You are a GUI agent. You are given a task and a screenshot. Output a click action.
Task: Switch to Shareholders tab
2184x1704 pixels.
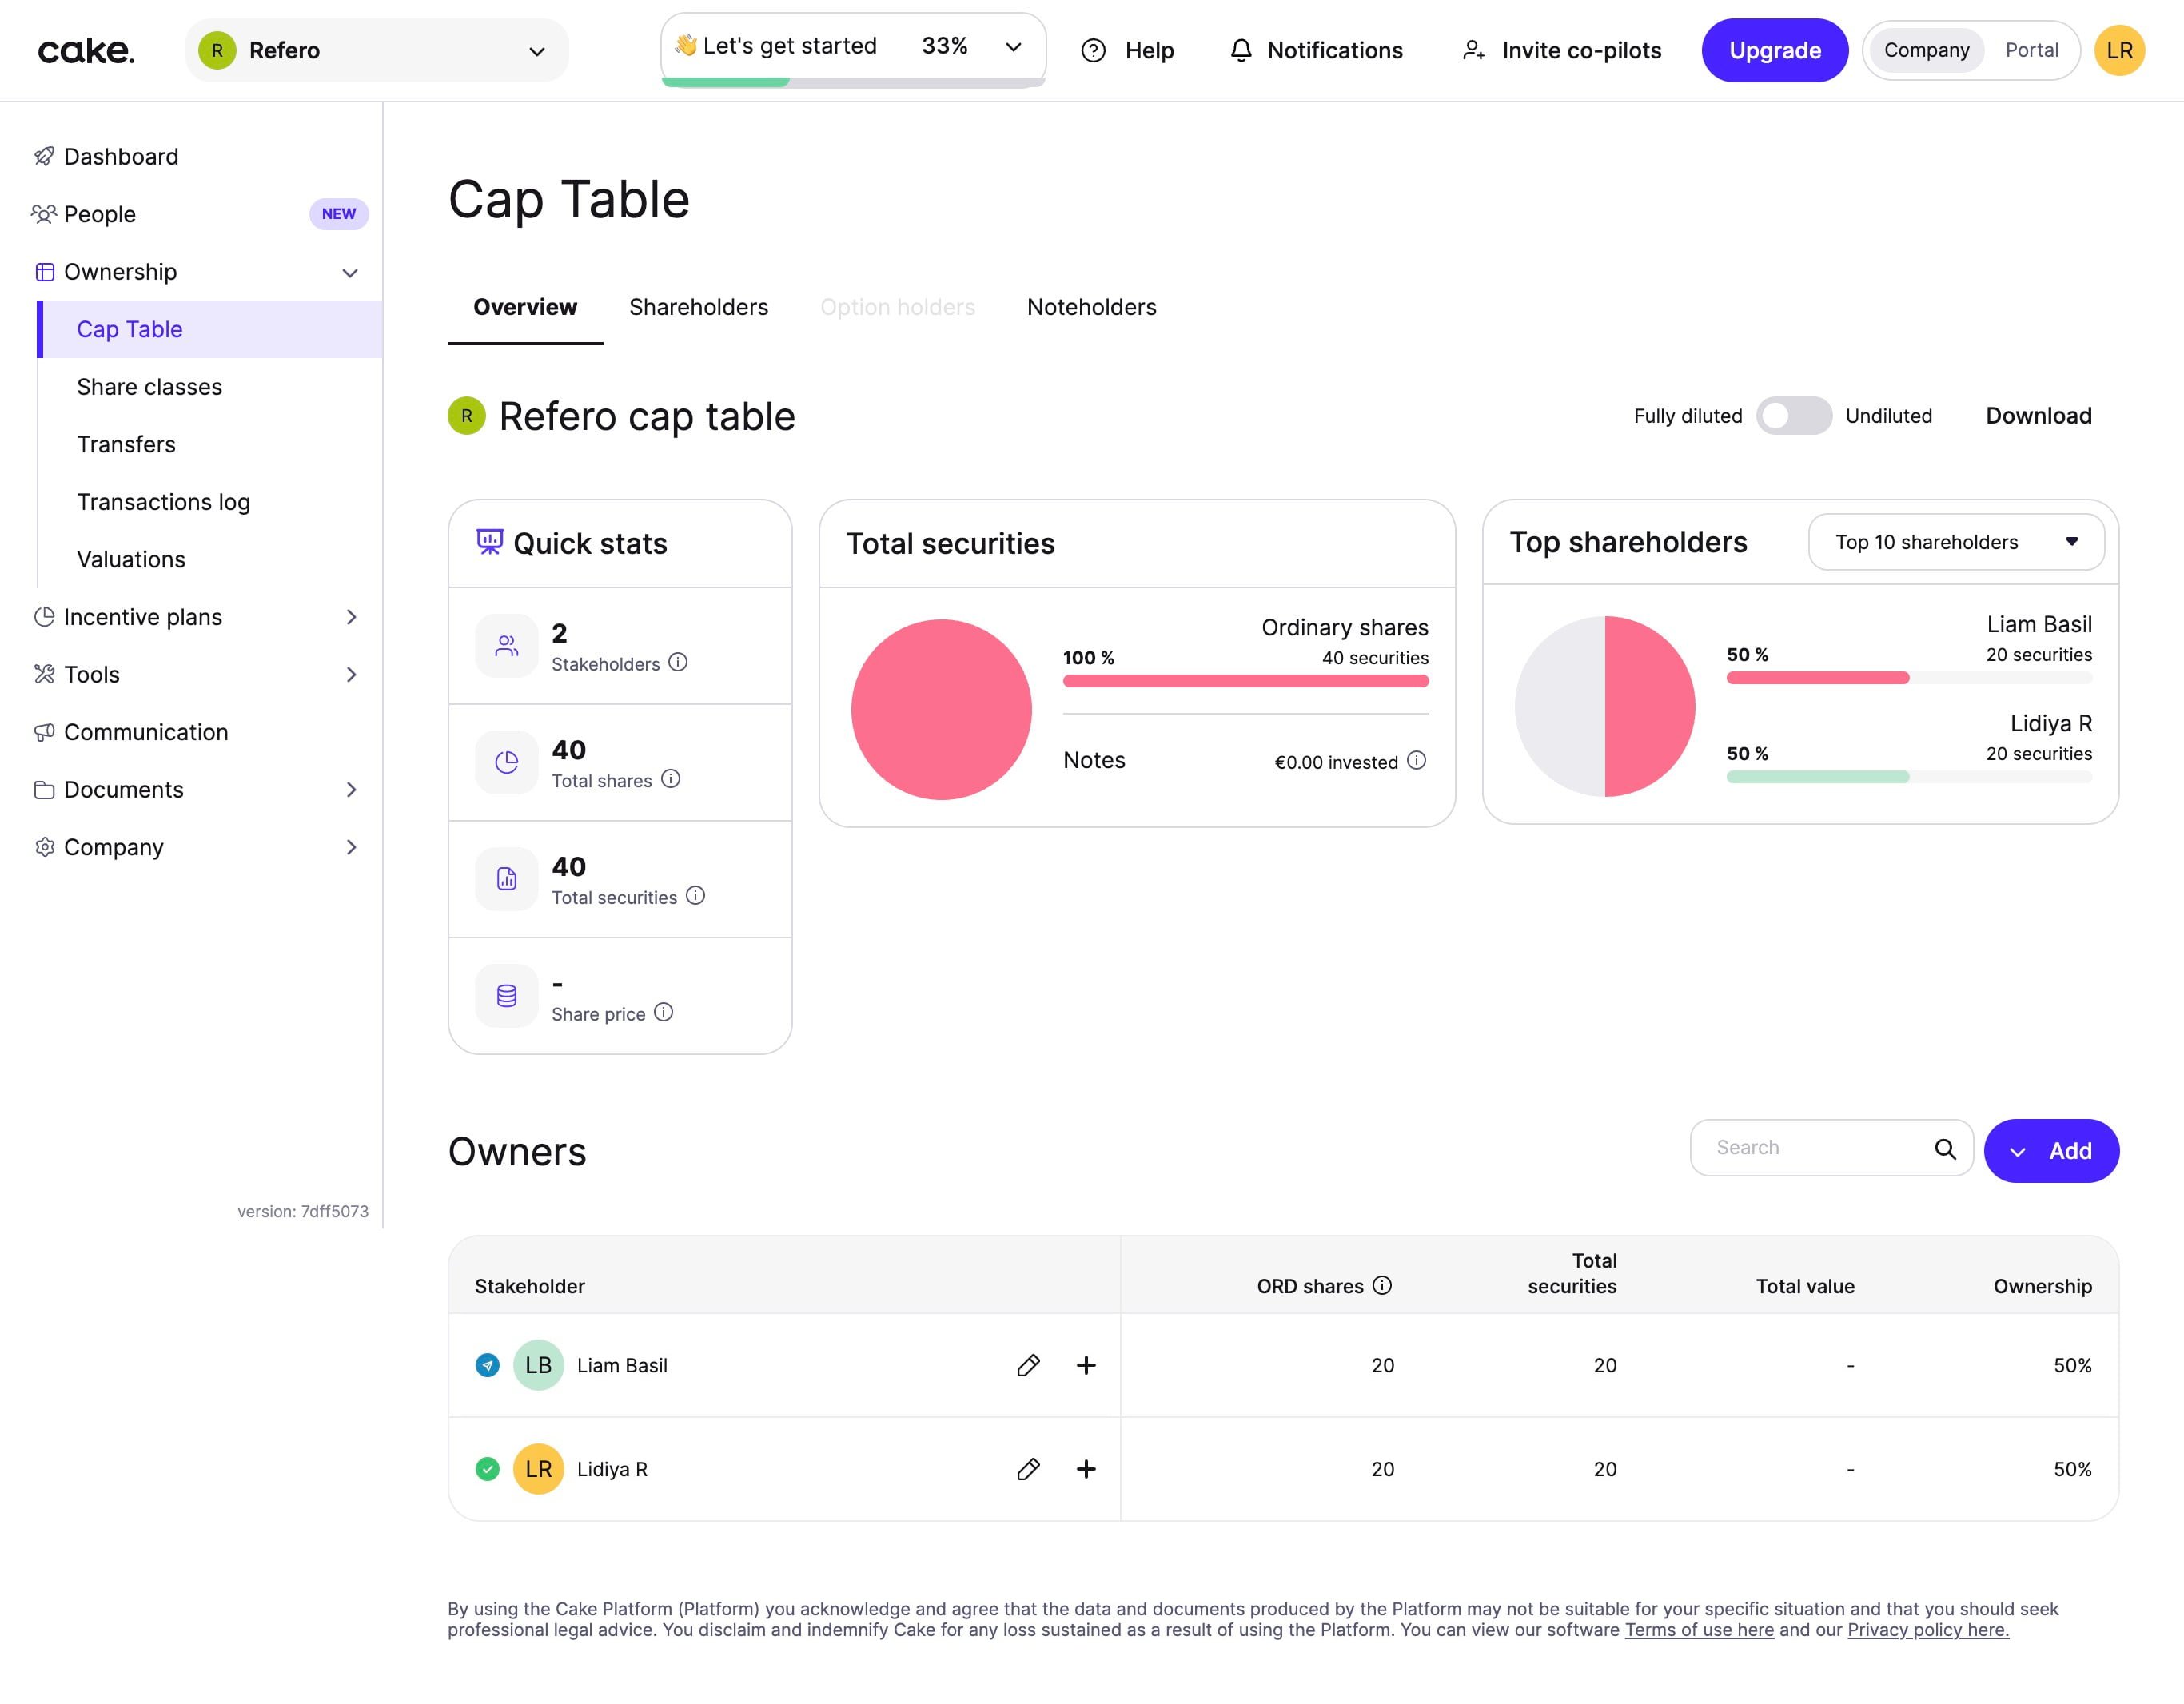[x=698, y=307]
